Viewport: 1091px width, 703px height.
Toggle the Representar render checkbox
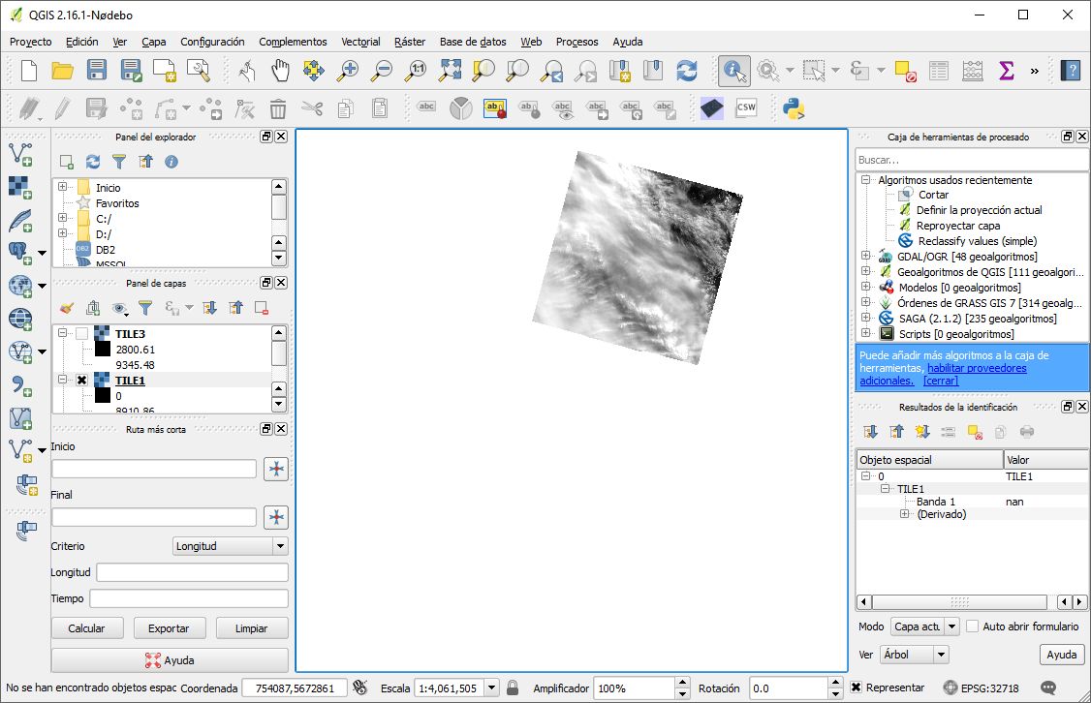(x=857, y=688)
